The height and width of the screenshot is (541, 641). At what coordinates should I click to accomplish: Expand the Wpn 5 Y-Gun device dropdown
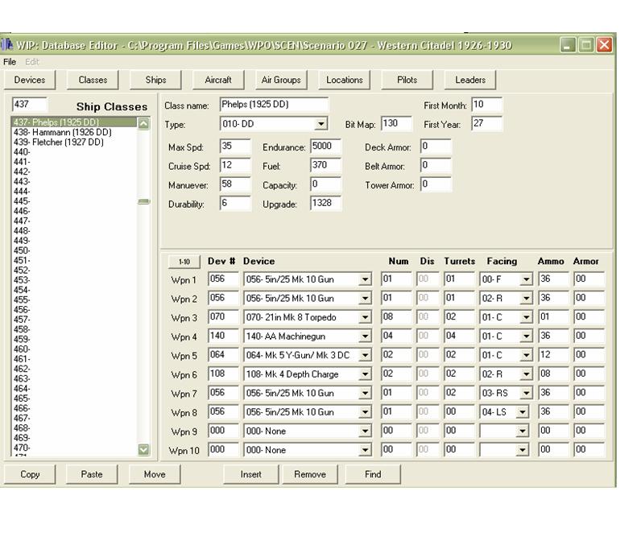click(365, 356)
